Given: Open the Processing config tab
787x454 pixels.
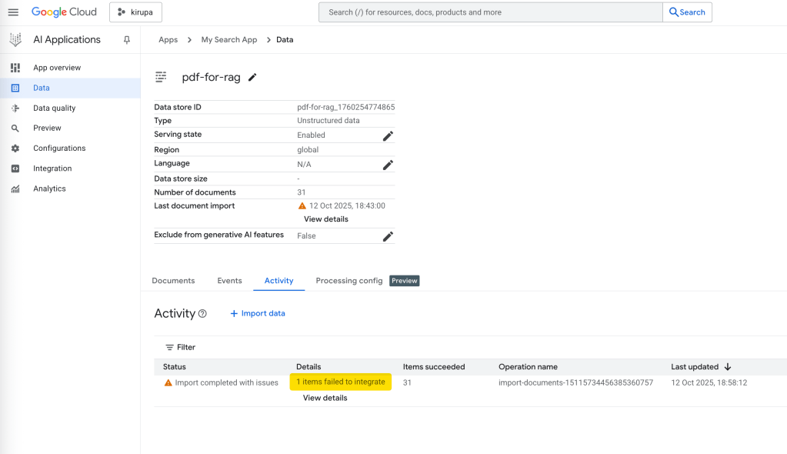Looking at the screenshot, I should point(348,281).
